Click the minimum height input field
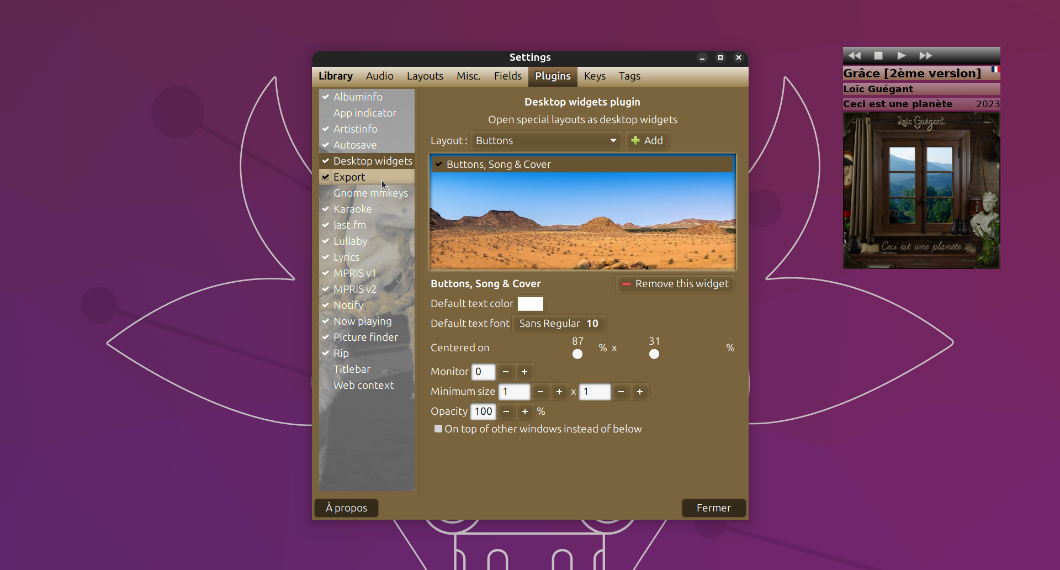The width and height of the screenshot is (1060, 570). pos(595,392)
